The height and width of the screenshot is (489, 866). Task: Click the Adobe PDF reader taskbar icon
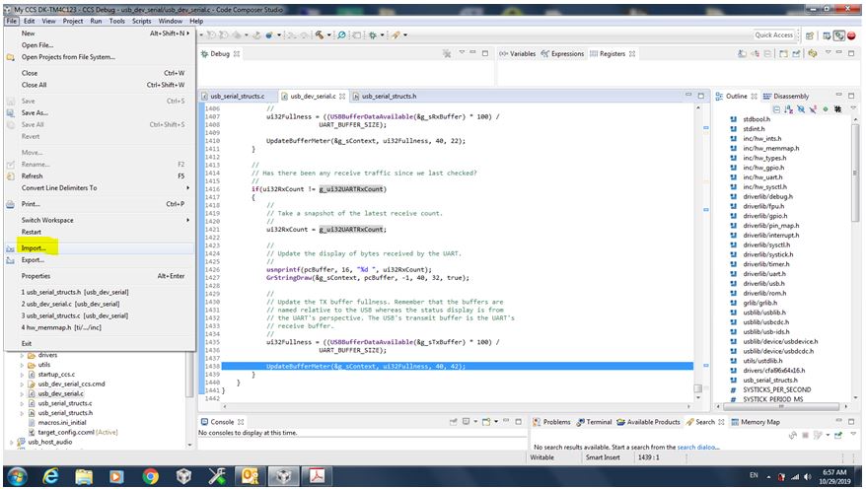(x=317, y=476)
